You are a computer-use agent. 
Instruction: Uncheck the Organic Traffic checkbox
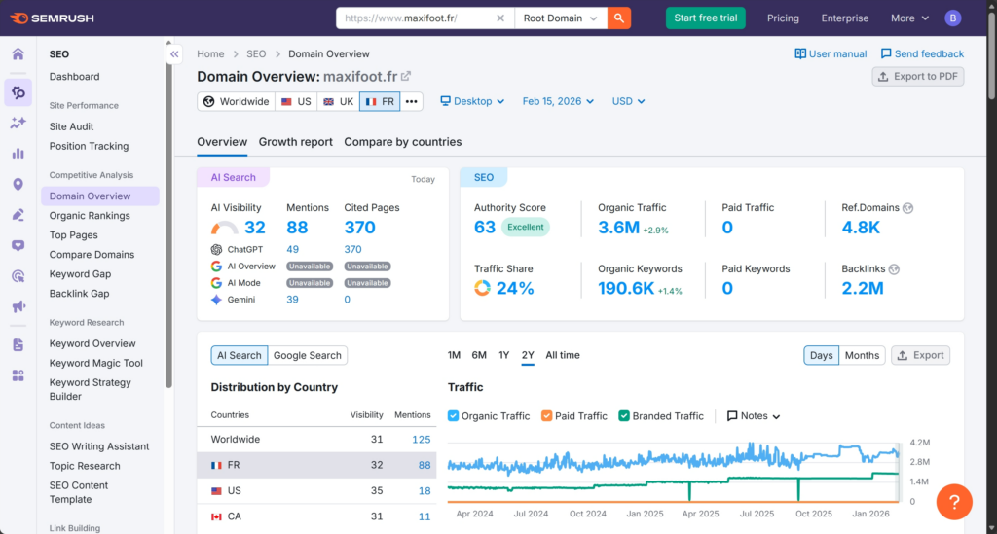click(x=454, y=416)
